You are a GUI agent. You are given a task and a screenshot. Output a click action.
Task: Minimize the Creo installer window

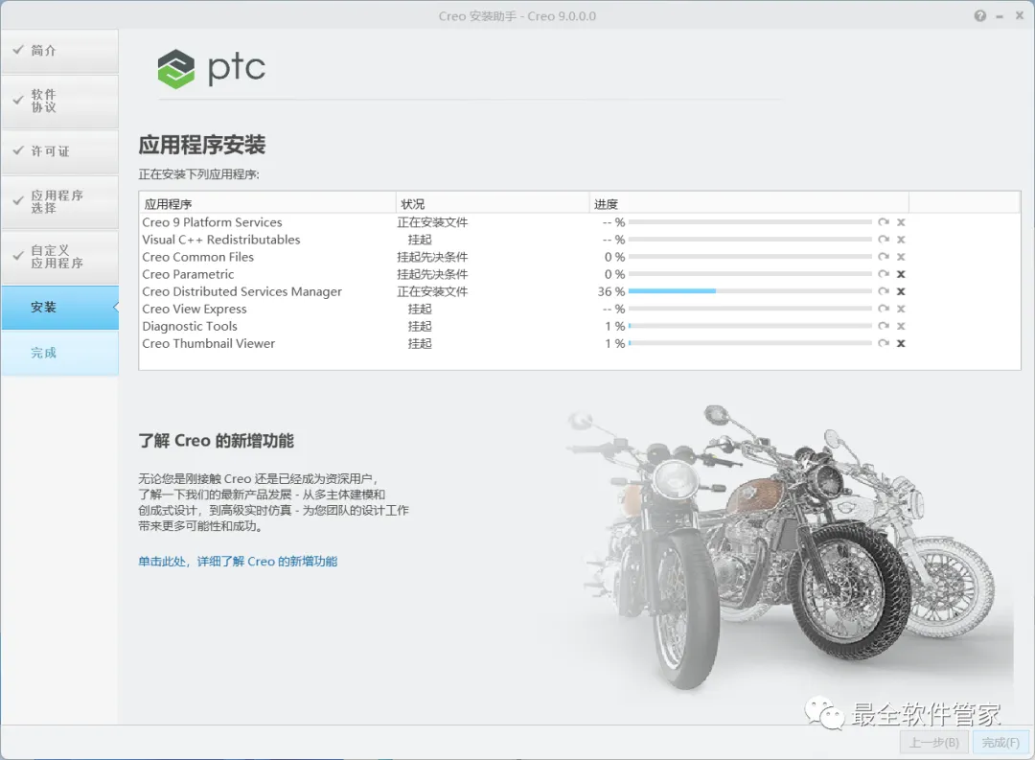1000,16
